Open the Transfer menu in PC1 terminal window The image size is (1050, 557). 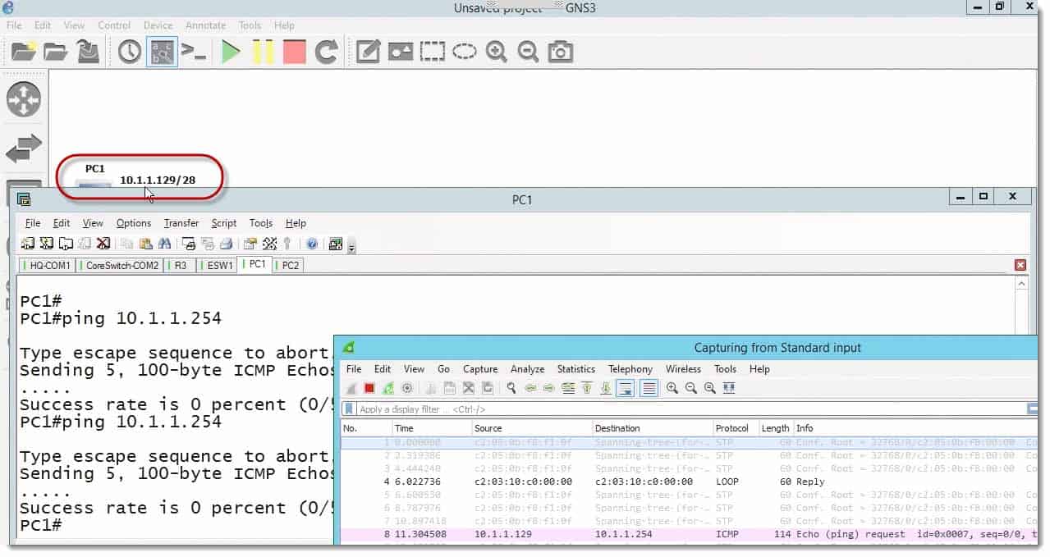181,223
